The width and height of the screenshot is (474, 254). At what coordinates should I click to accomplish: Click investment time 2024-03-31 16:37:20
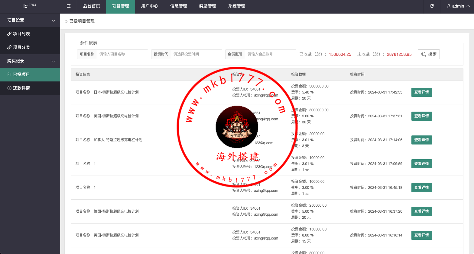(x=385, y=211)
